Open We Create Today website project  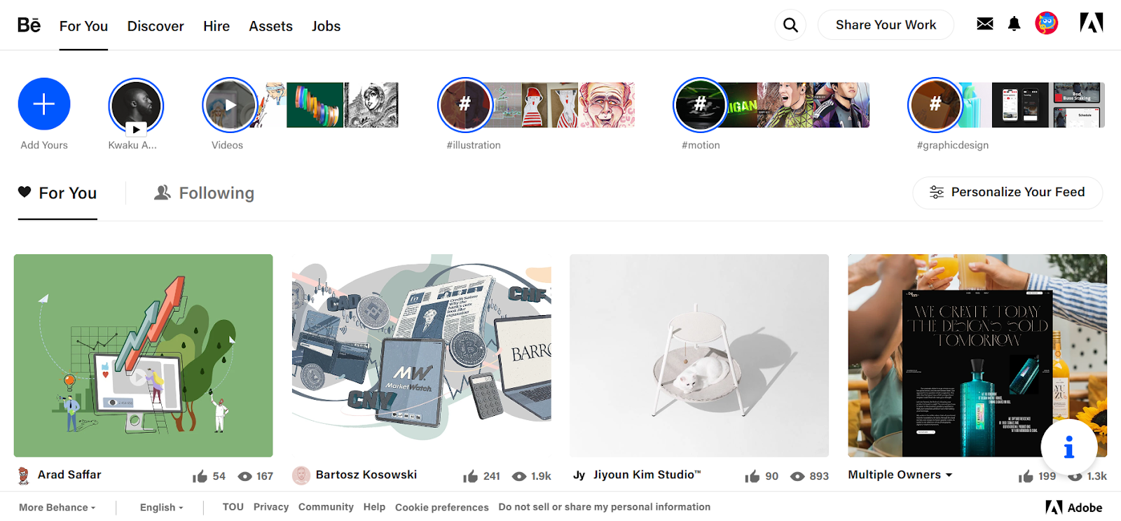pos(977,356)
